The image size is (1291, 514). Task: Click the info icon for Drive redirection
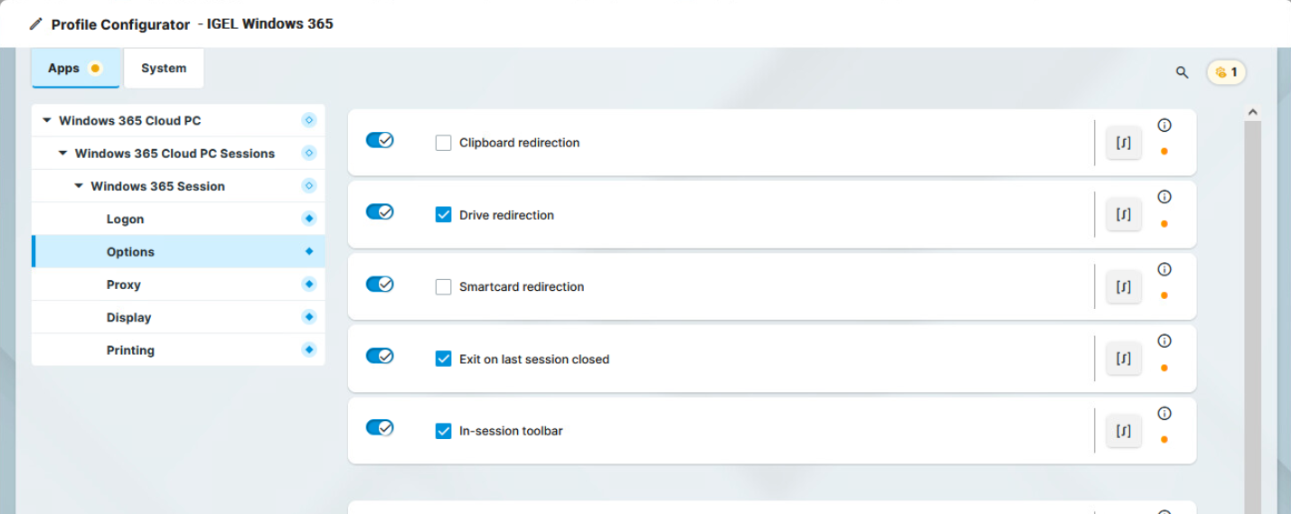1164,197
